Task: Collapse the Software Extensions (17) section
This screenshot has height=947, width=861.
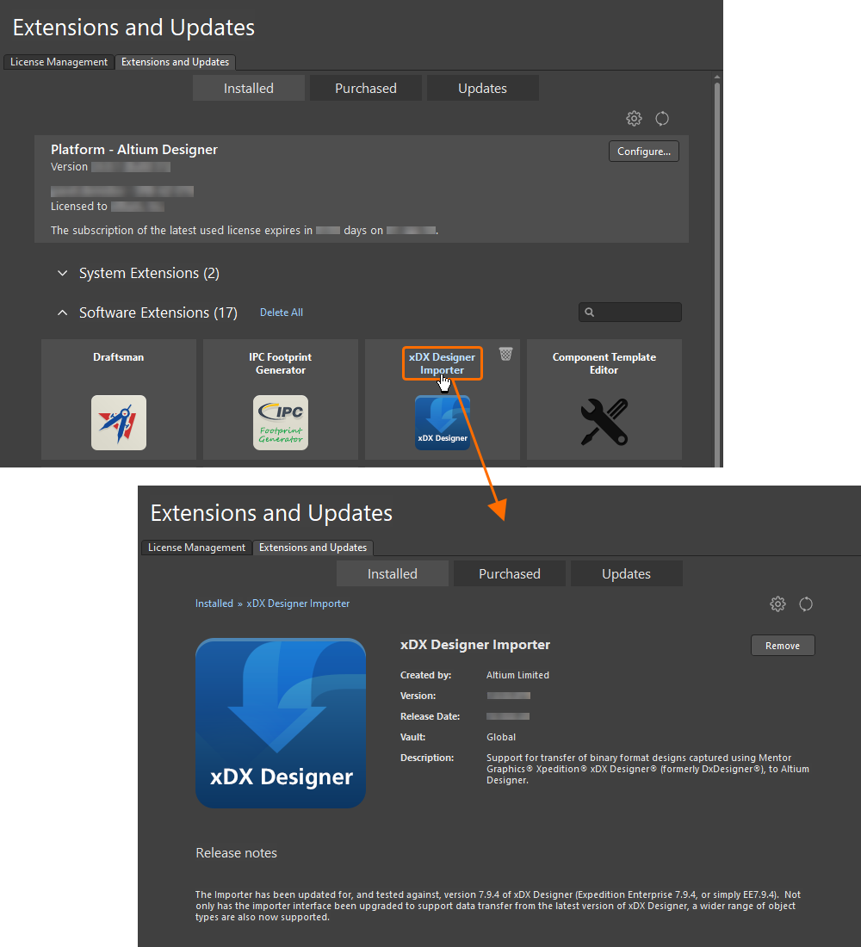Action: pos(62,313)
